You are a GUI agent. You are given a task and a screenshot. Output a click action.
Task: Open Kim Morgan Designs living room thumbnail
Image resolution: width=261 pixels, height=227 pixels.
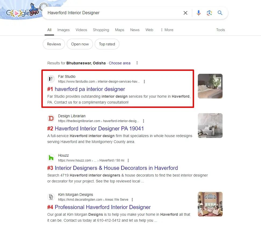coord(210,204)
